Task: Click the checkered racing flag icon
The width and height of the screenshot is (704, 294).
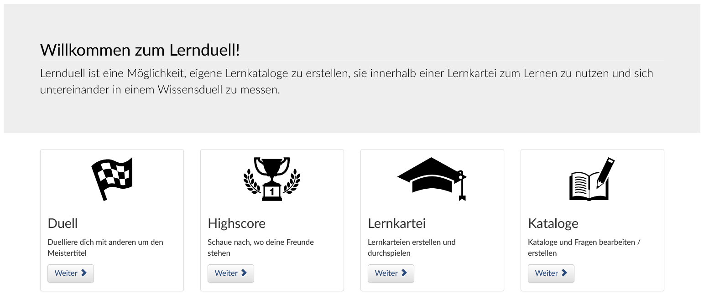Action: 112,179
